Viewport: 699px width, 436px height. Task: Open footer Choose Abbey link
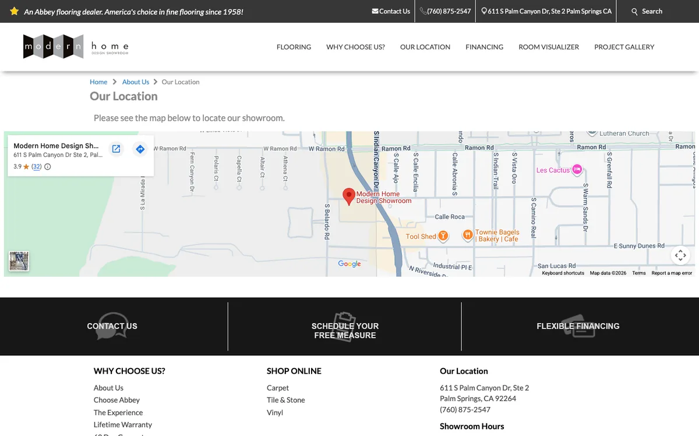116,400
